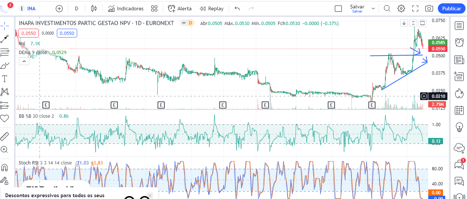This screenshot has height=199, width=467.
Task: Open the news panel in right sidebar
Action: (x=459, y=60)
